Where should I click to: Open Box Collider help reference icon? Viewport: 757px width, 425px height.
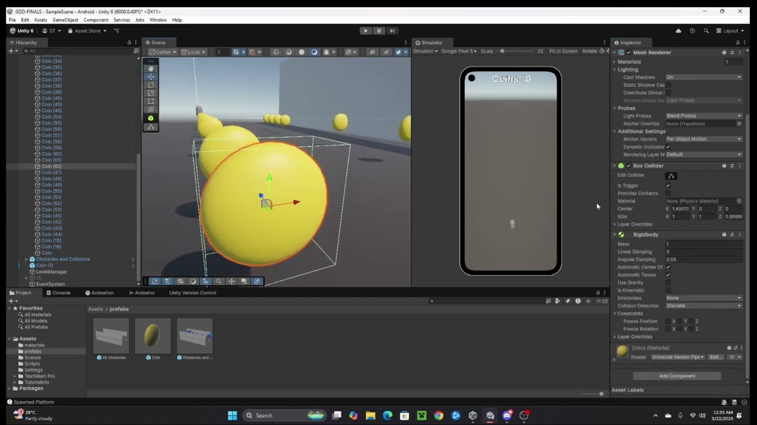click(x=724, y=166)
